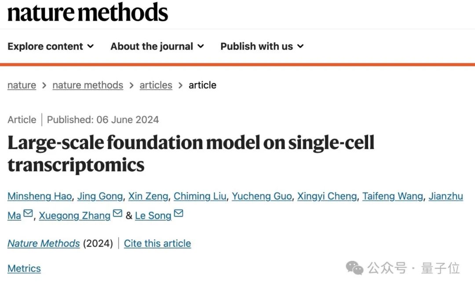Open the articles breadcrumb link
The width and height of the screenshot is (475, 287).
pyautogui.click(x=156, y=85)
